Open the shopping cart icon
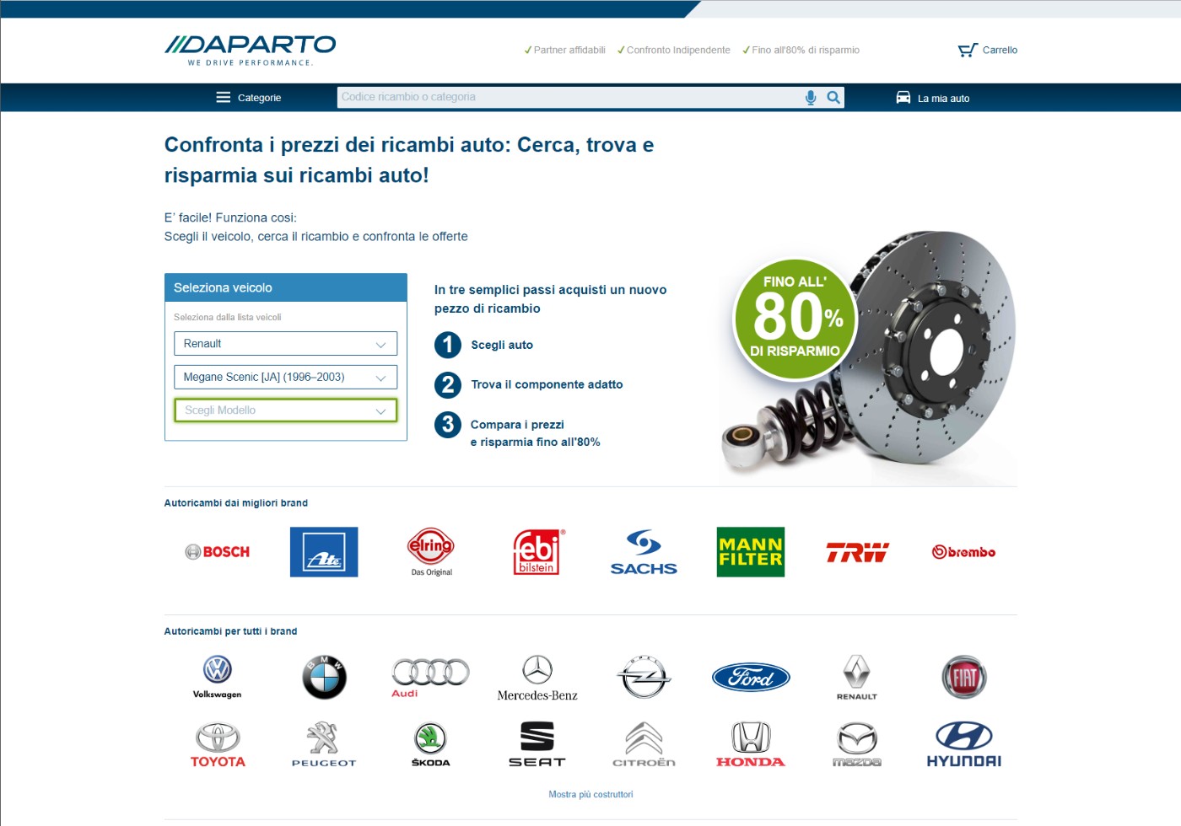Screen dimensions: 1181x826 (x=968, y=50)
